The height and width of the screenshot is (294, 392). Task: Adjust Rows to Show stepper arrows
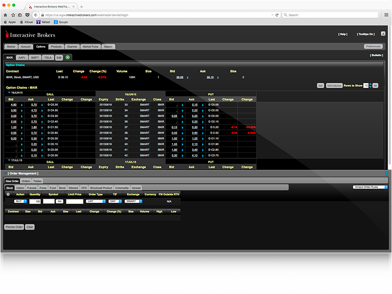pos(370,85)
